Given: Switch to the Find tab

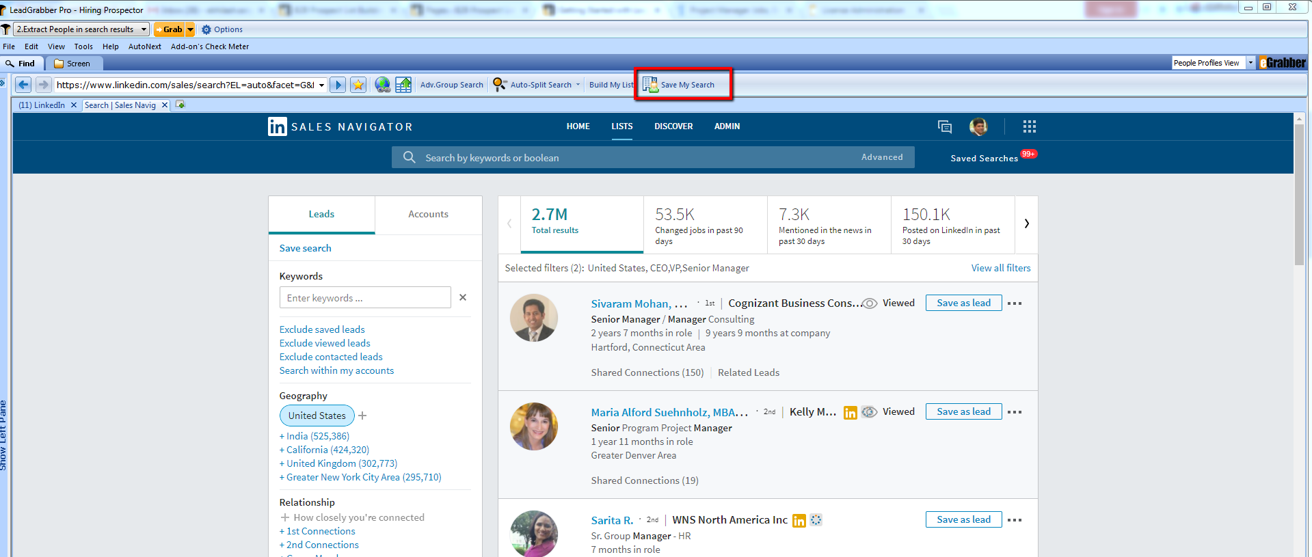Looking at the screenshot, I should [x=23, y=64].
